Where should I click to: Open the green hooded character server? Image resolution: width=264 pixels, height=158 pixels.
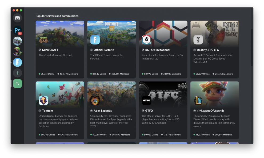17,52
